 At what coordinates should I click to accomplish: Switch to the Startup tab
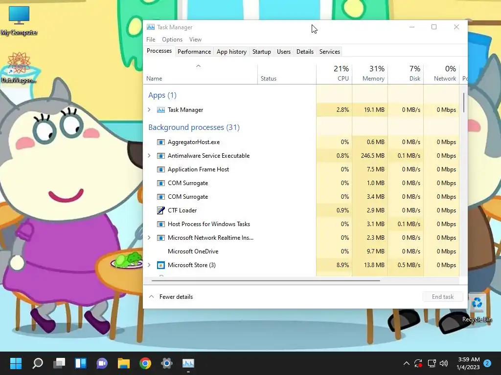pyautogui.click(x=262, y=52)
